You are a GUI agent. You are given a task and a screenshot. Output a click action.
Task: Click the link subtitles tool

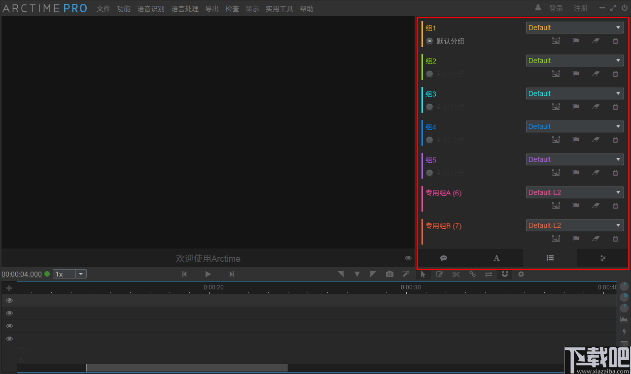(472, 274)
